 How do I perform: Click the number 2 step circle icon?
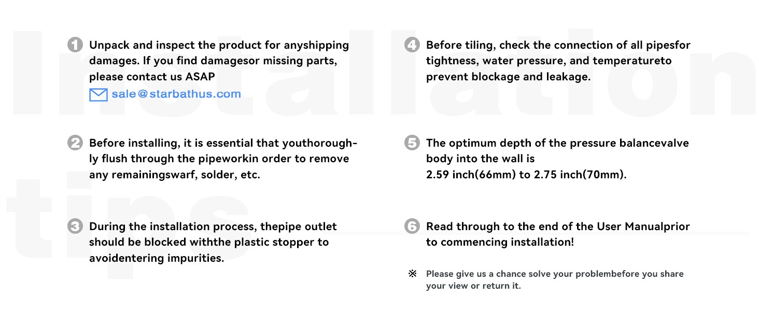tap(75, 143)
